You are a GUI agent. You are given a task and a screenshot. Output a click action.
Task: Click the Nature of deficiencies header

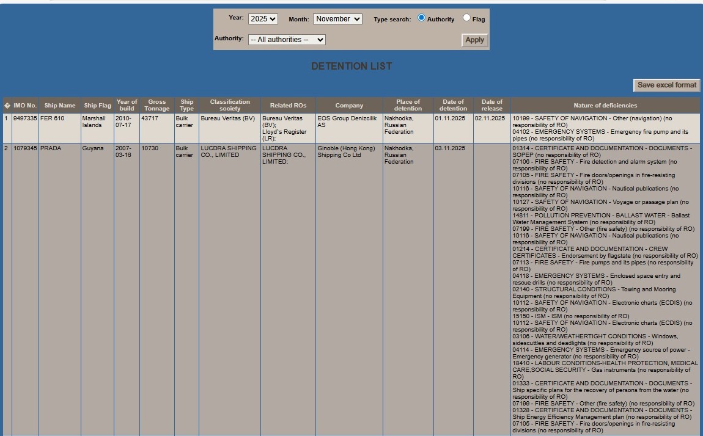(x=605, y=106)
